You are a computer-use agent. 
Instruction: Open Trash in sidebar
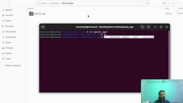pyautogui.click(x=13, y=59)
